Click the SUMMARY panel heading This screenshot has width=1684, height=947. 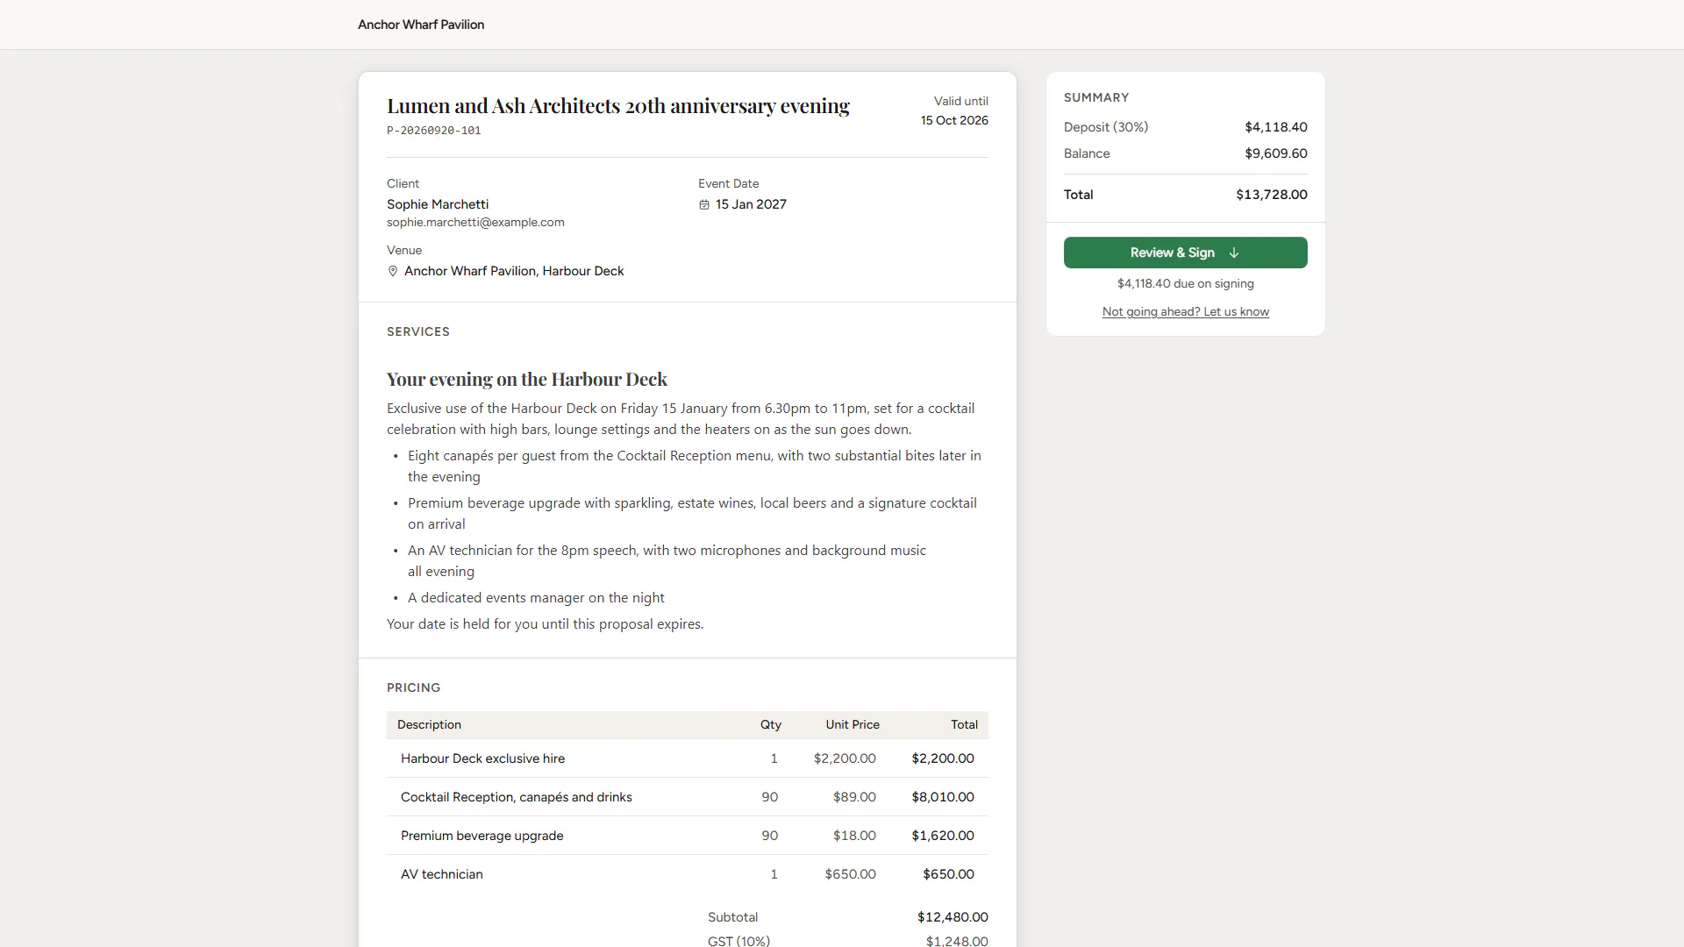coord(1096,97)
